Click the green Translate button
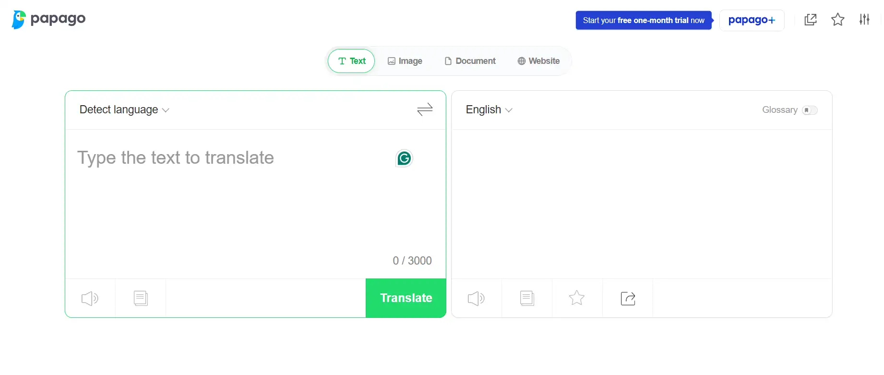 tap(406, 298)
